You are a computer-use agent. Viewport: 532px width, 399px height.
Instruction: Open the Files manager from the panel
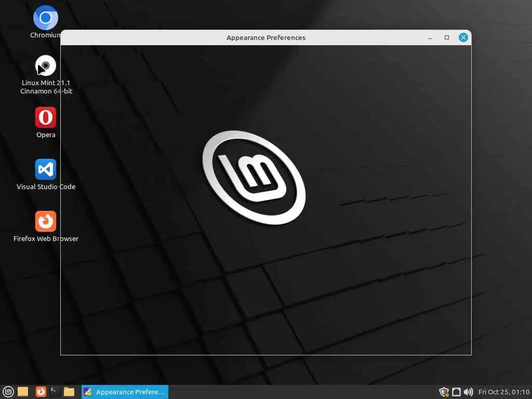pos(69,392)
